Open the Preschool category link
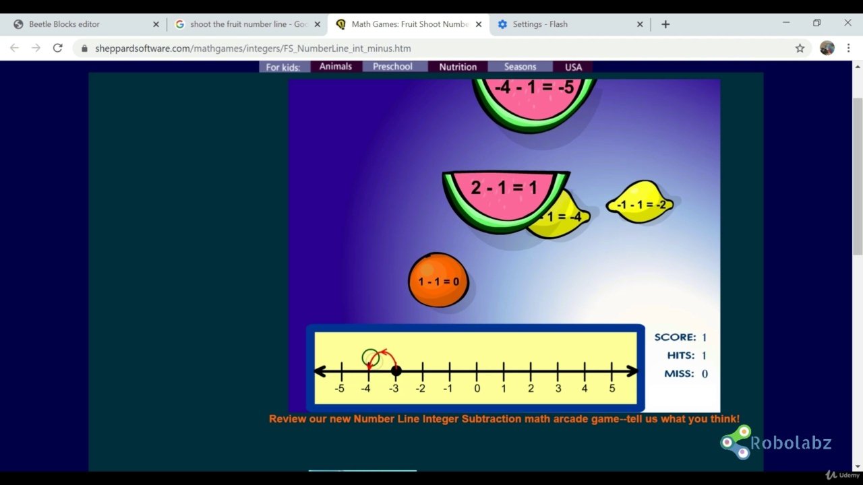Viewport: 863px width, 485px height. [394, 66]
